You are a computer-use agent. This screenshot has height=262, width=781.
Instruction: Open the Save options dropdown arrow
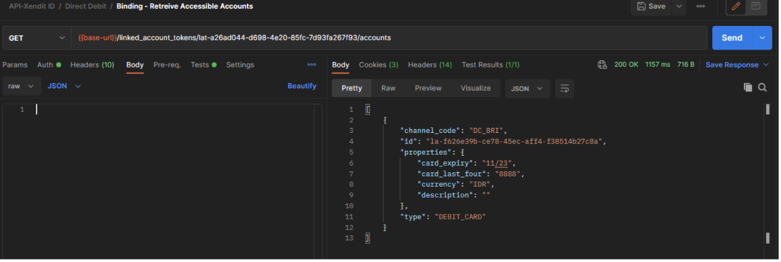[x=680, y=6]
